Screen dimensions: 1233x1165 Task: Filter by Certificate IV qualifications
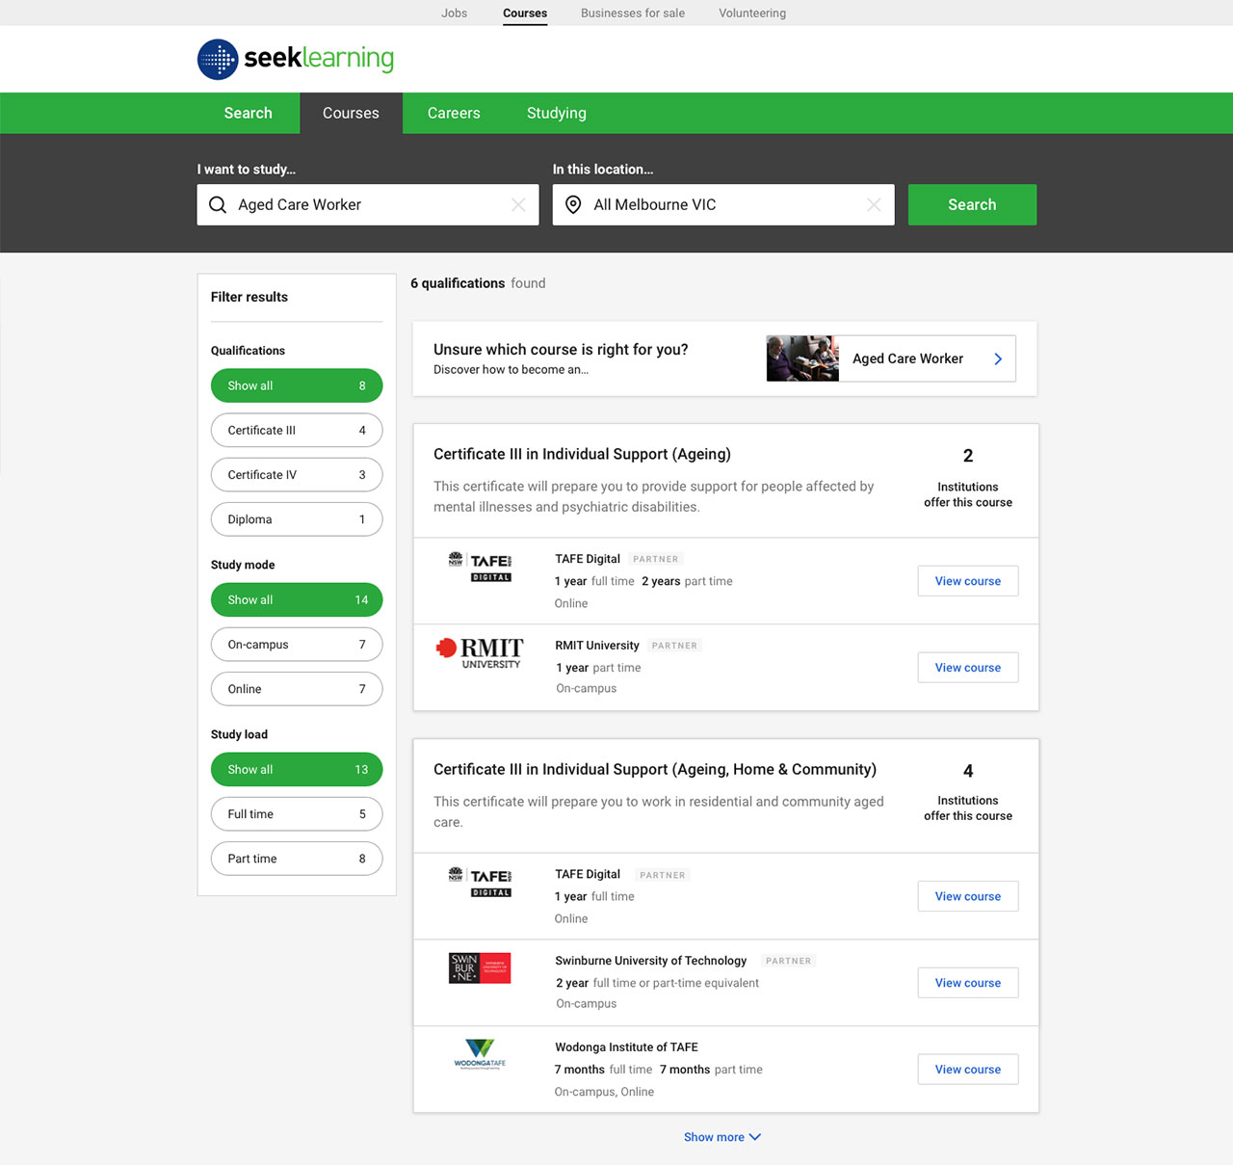(297, 474)
